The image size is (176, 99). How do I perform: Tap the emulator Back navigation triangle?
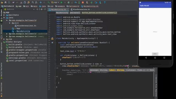[x=146, y=58]
